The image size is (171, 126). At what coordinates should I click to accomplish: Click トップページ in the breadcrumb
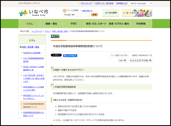click(x=37, y=31)
